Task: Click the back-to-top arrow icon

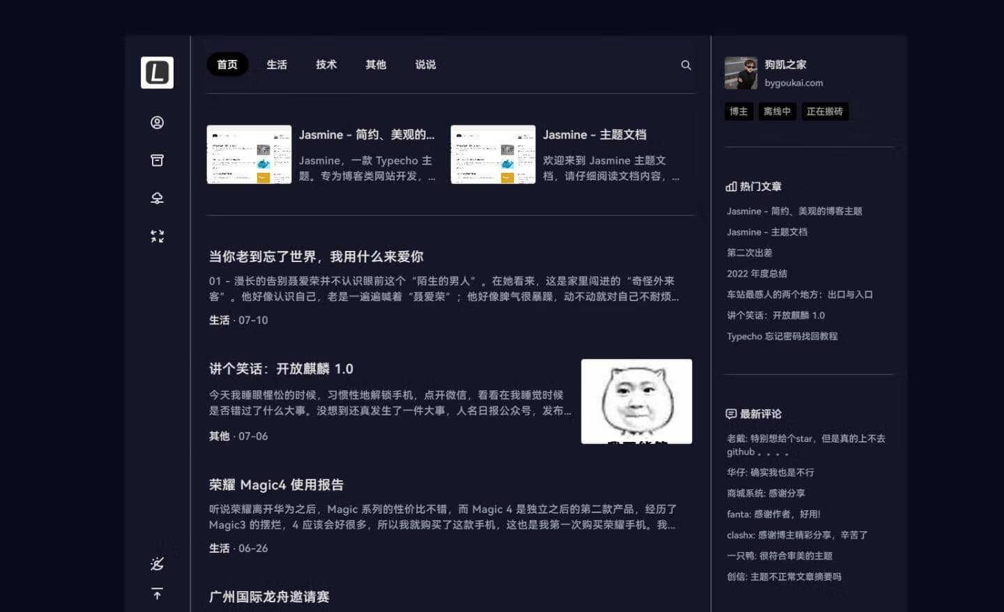Action: point(157,594)
